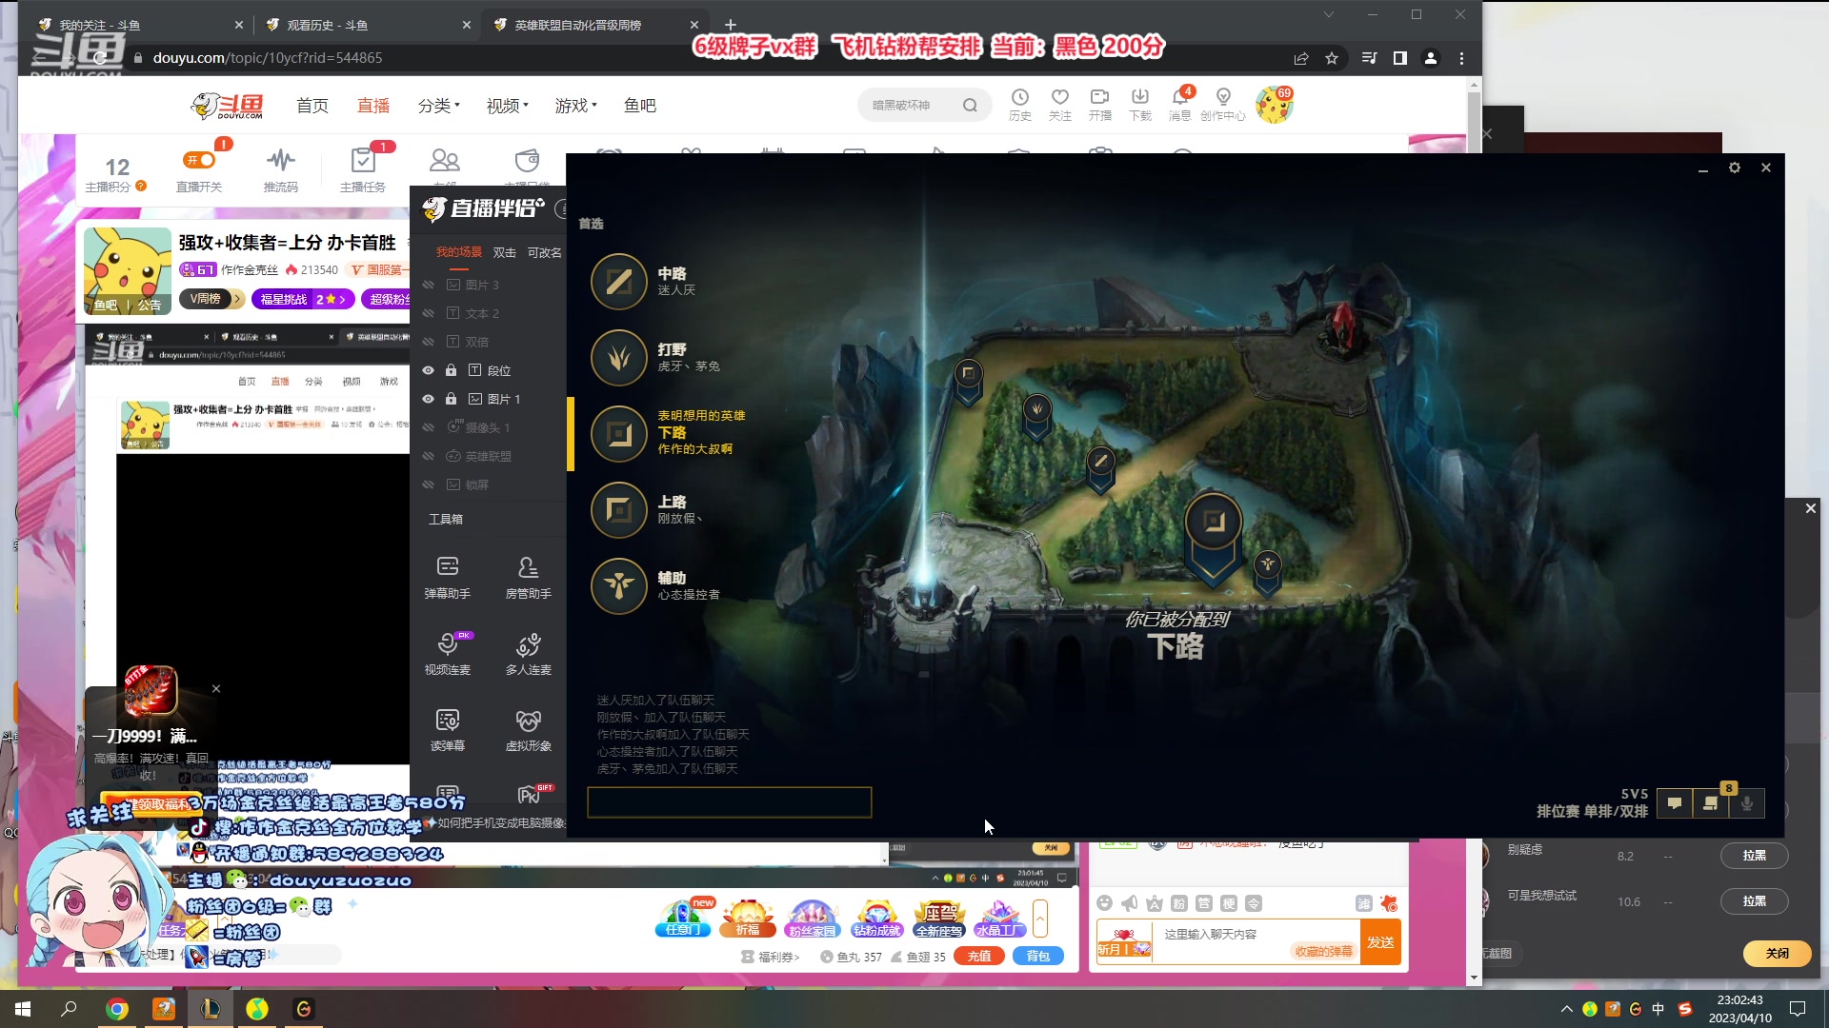
Task: Open League client settings gear
Action: pos(1735,168)
